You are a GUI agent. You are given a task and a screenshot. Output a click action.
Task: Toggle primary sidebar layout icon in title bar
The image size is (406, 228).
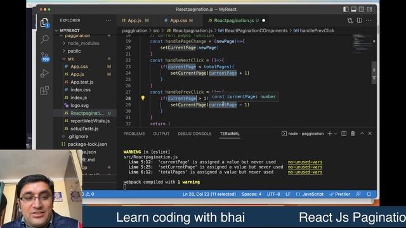click(x=346, y=9)
